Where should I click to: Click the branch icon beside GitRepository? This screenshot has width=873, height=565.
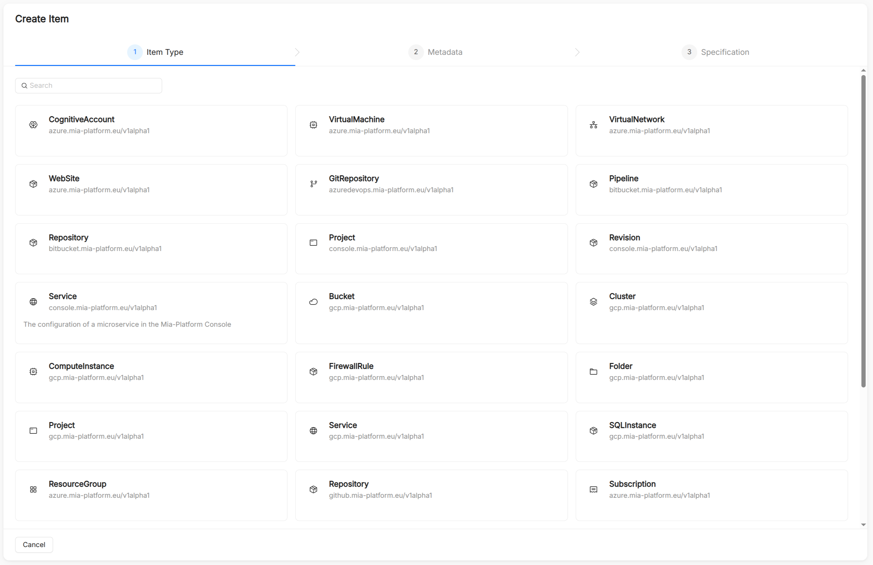coord(313,184)
